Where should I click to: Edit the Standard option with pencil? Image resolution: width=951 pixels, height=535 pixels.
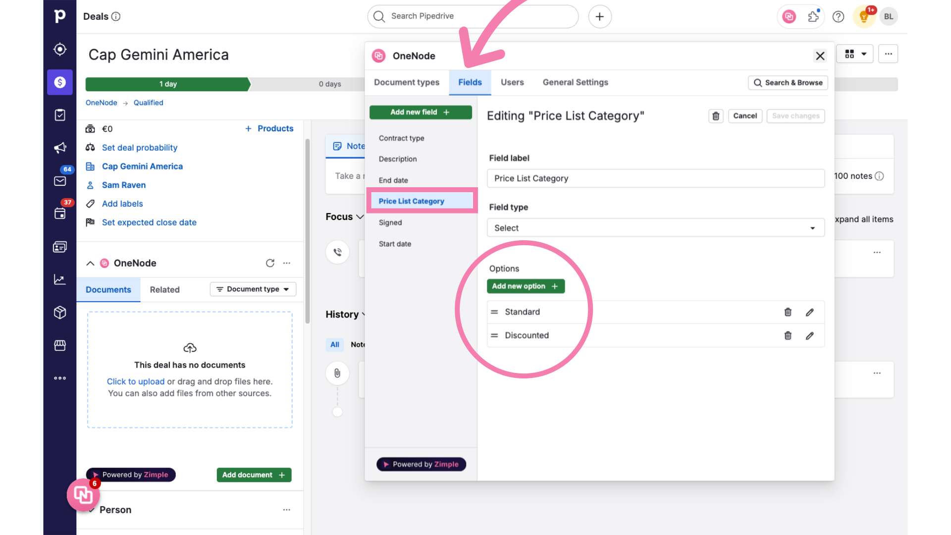click(810, 312)
